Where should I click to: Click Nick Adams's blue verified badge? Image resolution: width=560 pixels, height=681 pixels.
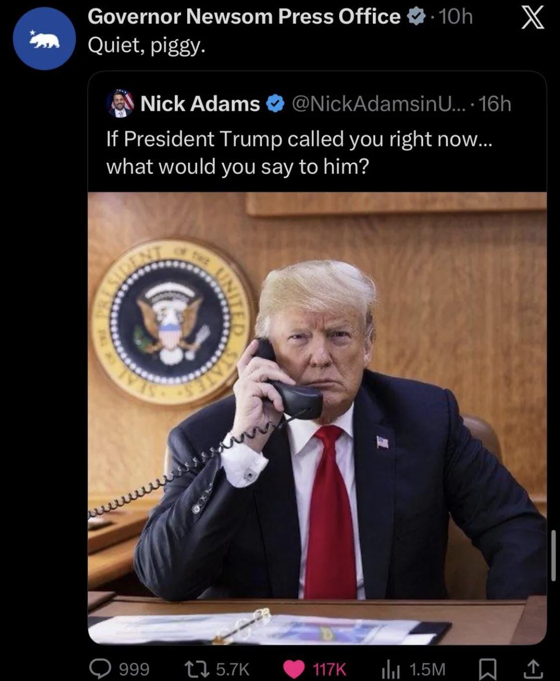coord(275,104)
